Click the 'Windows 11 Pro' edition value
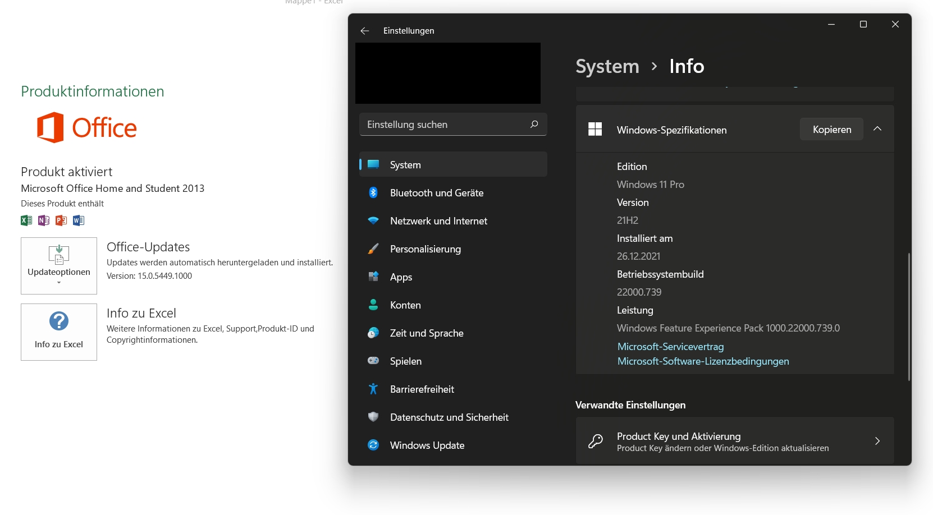The width and height of the screenshot is (933, 515). [x=651, y=185]
